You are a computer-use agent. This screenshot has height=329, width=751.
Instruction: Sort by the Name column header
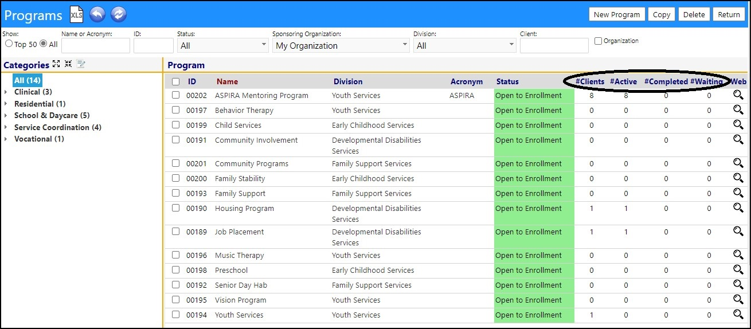[x=227, y=81]
